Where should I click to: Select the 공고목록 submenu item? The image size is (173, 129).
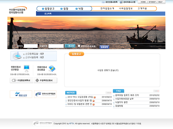click(x=48, y=14)
